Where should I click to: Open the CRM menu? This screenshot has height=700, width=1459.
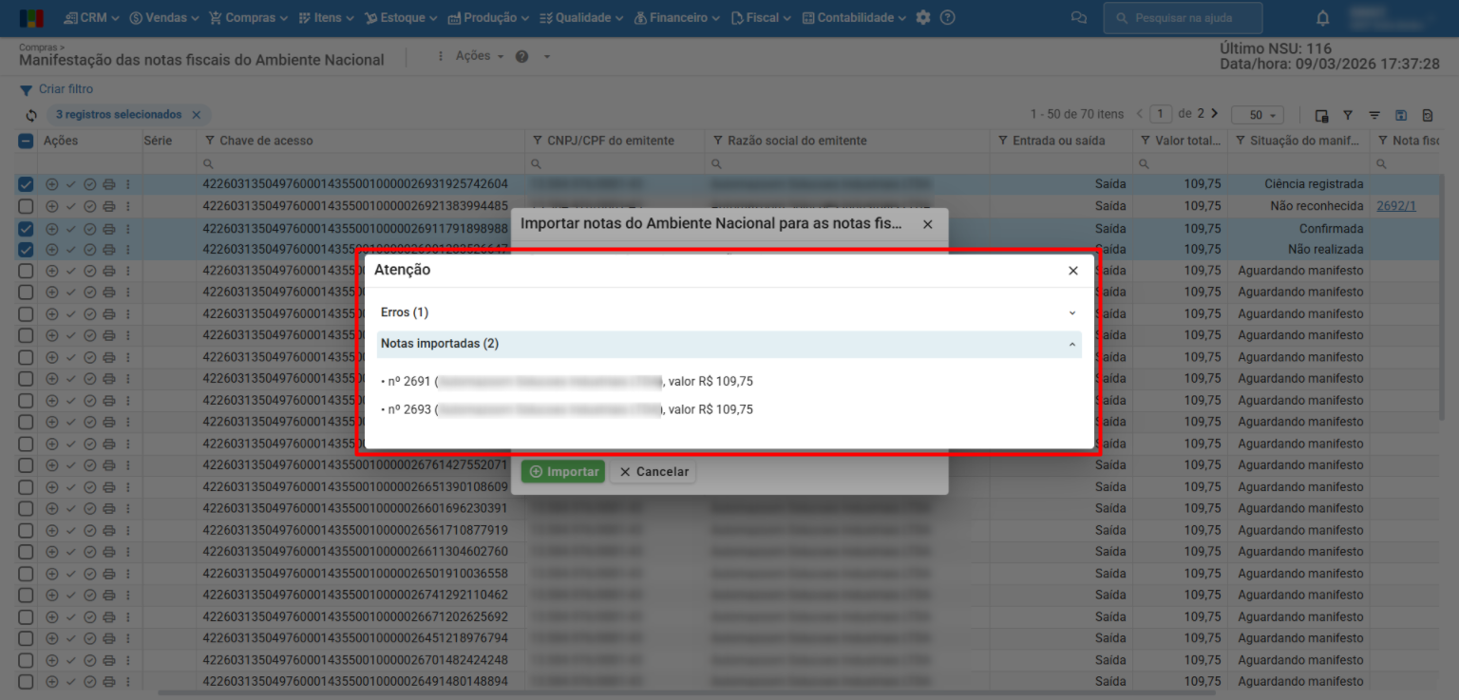point(91,18)
